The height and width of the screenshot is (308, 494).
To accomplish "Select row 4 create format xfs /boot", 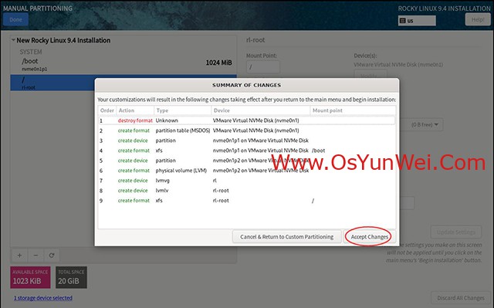I will point(247,151).
